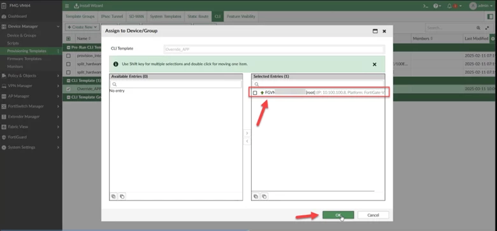Move entry right with the > arrow
This screenshot has height=231, width=497.
[x=247, y=133]
